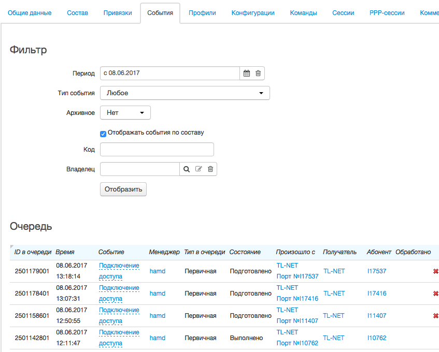Click Подготовлено status in row 2501158601
Viewport: 439px width, 352px height.
tap(250, 316)
